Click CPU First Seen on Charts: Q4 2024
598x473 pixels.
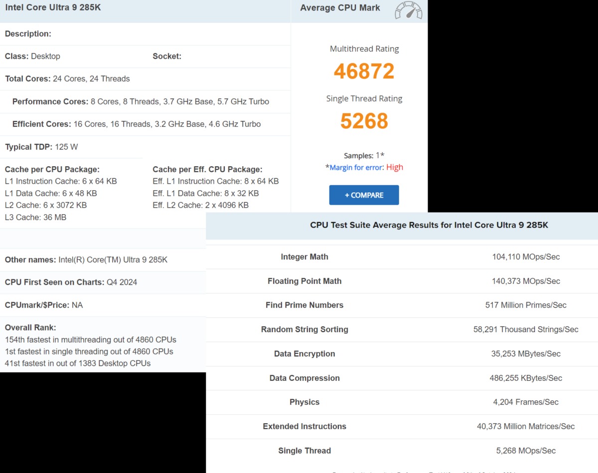click(x=71, y=282)
